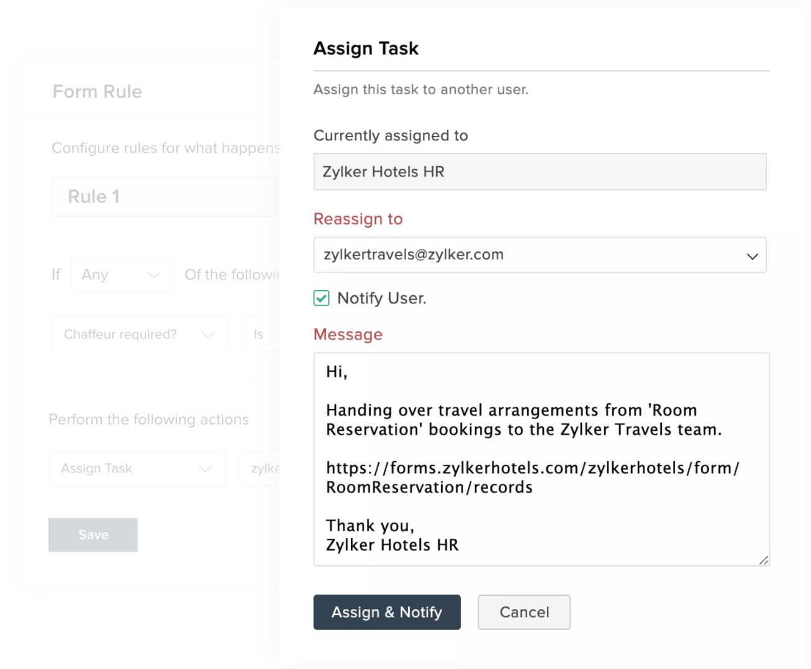This screenshot has width=811, height=669.
Task: Click the Zylker Hotels HR assigned field
Action: (x=540, y=172)
